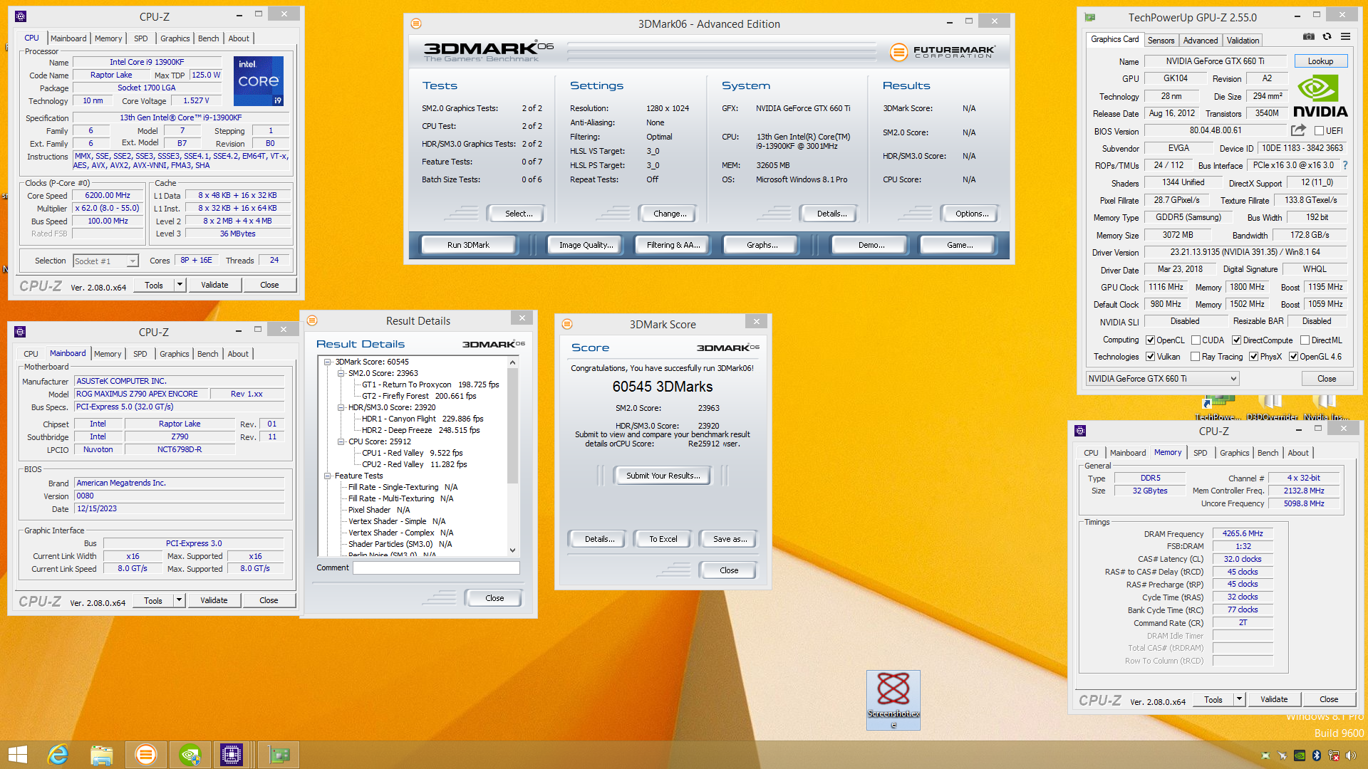Click the green X tray icon
Viewport: 1368px width, 769px height.
click(1265, 755)
